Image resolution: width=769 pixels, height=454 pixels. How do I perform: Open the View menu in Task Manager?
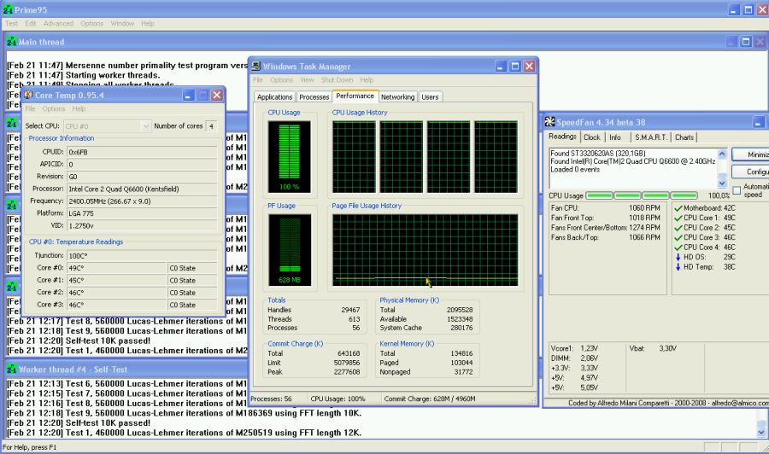[307, 80]
